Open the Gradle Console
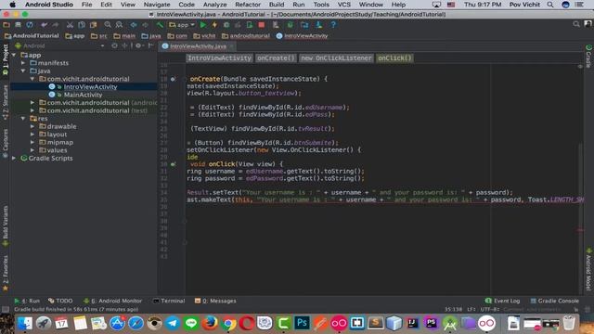Image resolution: width=594 pixels, height=334 pixels. 555,301
